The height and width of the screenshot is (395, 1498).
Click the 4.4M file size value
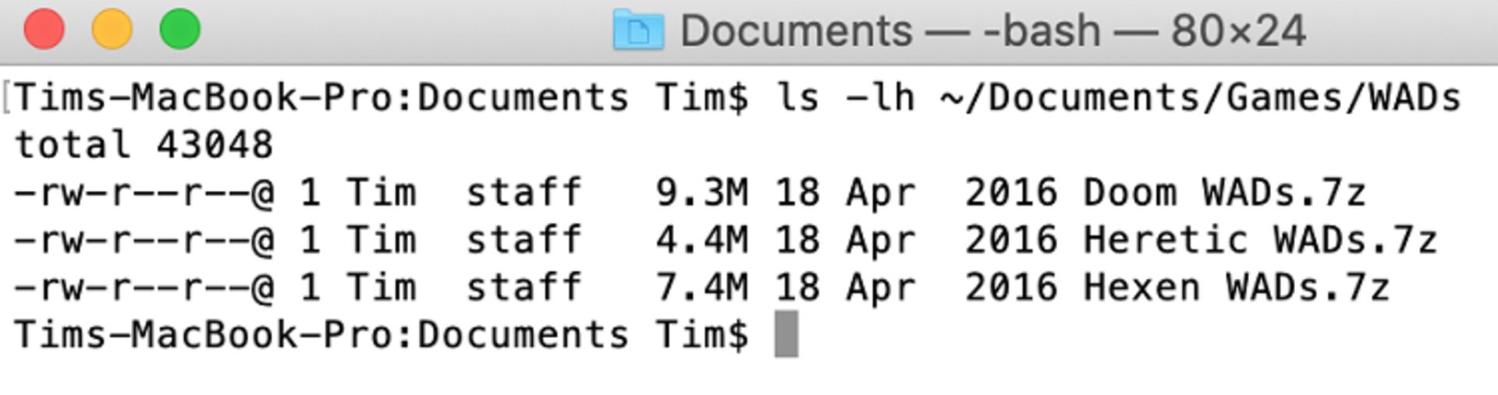[x=701, y=240]
